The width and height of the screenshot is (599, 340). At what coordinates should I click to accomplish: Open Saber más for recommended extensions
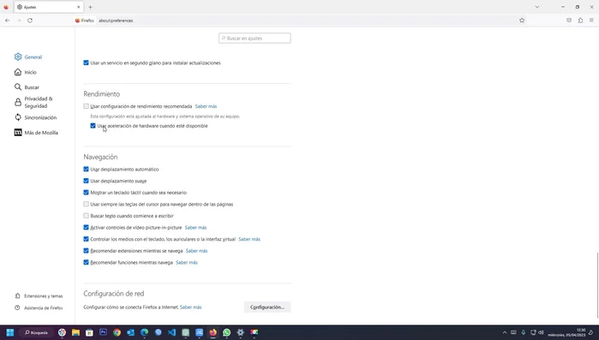tap(196, 251)
